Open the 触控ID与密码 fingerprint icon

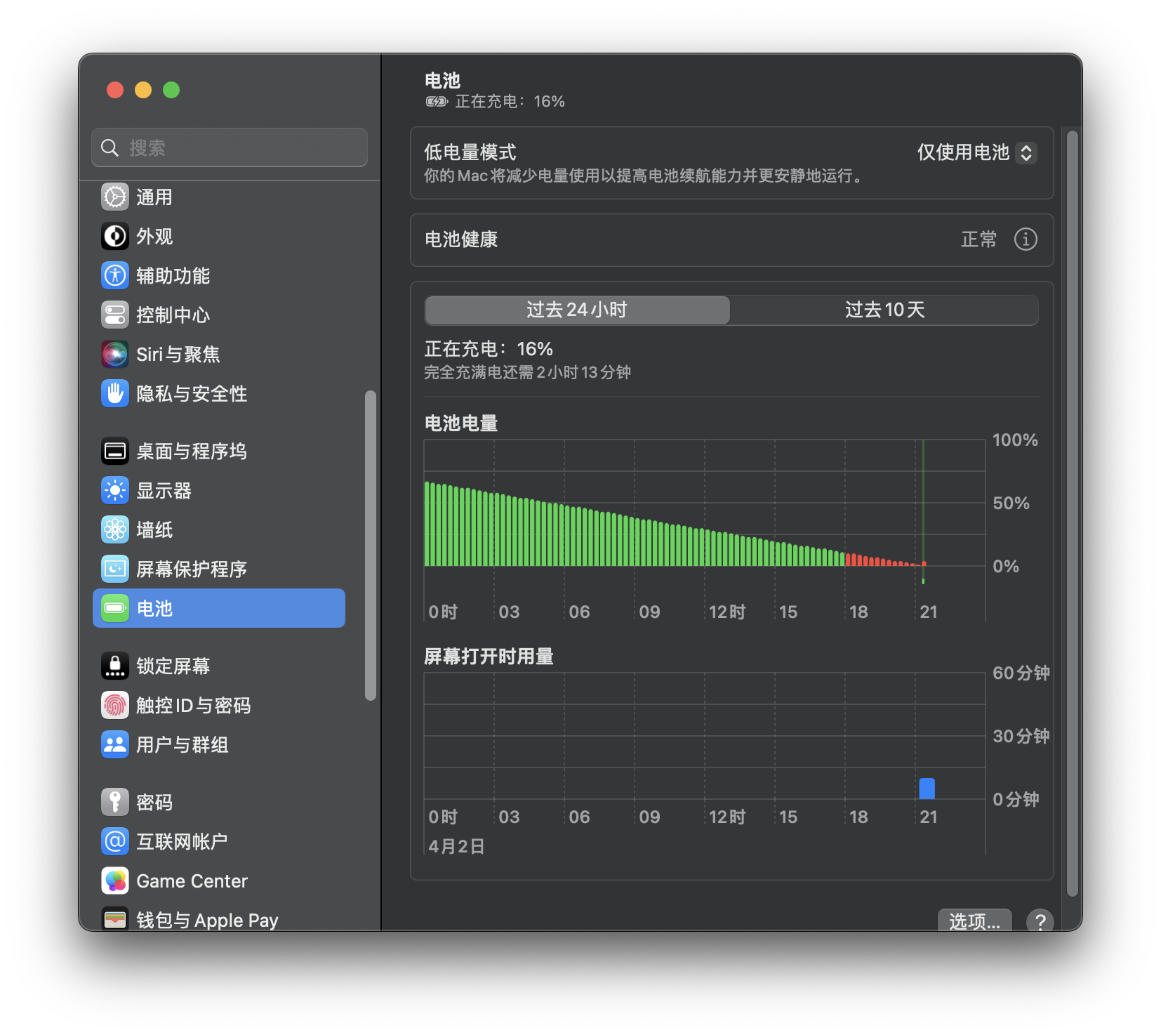coord(115,706)
